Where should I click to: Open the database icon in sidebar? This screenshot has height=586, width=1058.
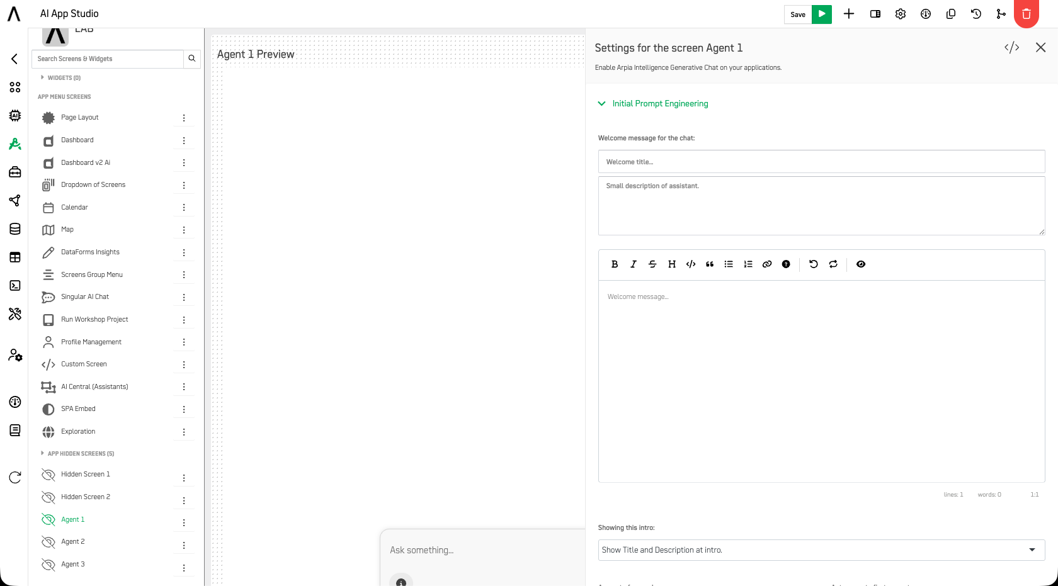15,229
